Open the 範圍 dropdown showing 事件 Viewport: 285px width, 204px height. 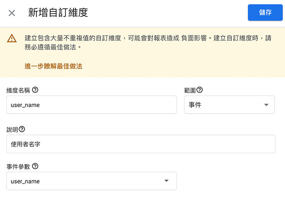tap(230, 104)
